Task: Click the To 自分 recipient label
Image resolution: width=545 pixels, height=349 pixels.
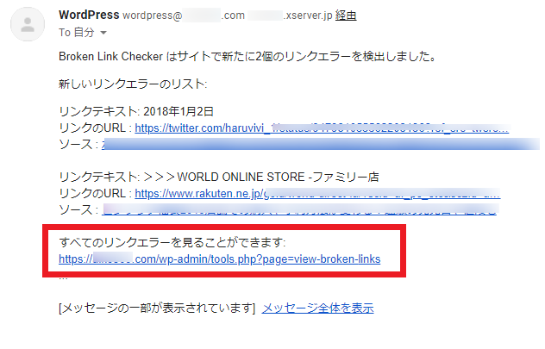Action: click(x=77, y=33)
